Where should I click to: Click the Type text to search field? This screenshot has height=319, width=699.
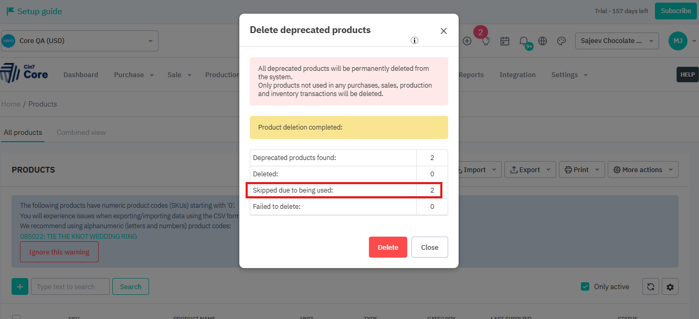70,286
